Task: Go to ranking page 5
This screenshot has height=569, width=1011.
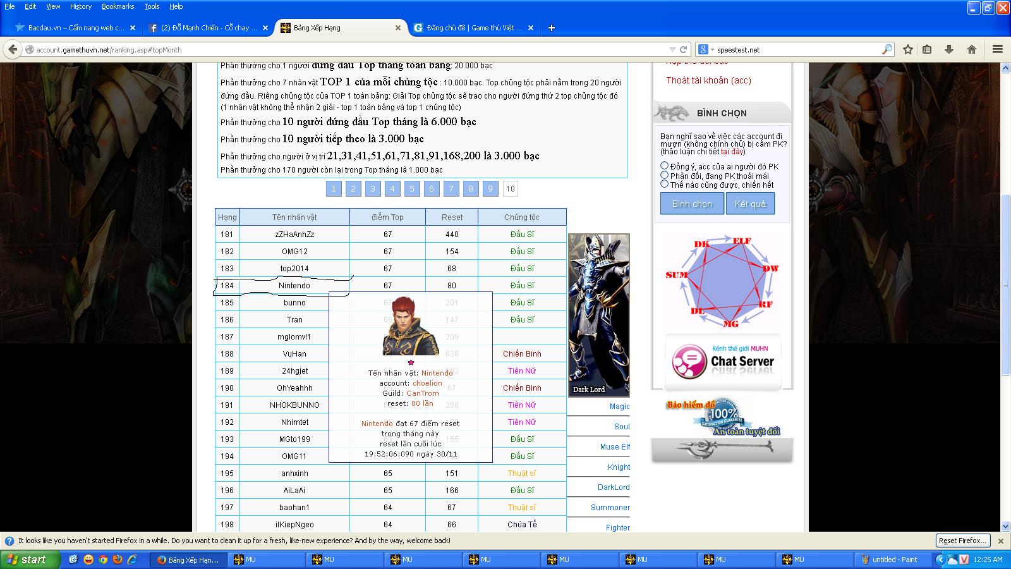Action: [x=412, y=188]
